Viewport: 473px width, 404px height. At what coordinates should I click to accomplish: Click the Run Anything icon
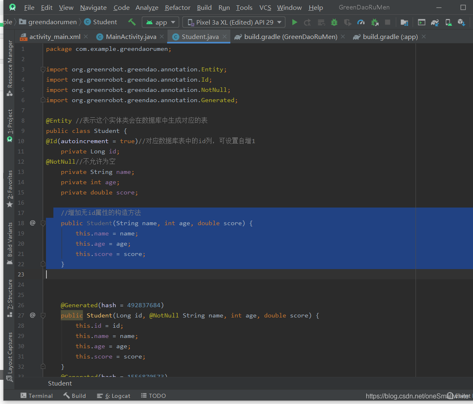tap(421, 22)
